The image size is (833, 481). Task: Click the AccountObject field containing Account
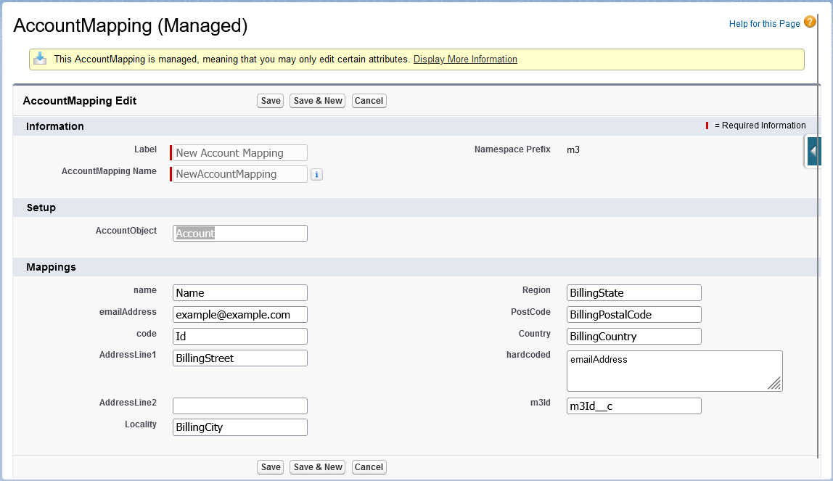(240, 233)
